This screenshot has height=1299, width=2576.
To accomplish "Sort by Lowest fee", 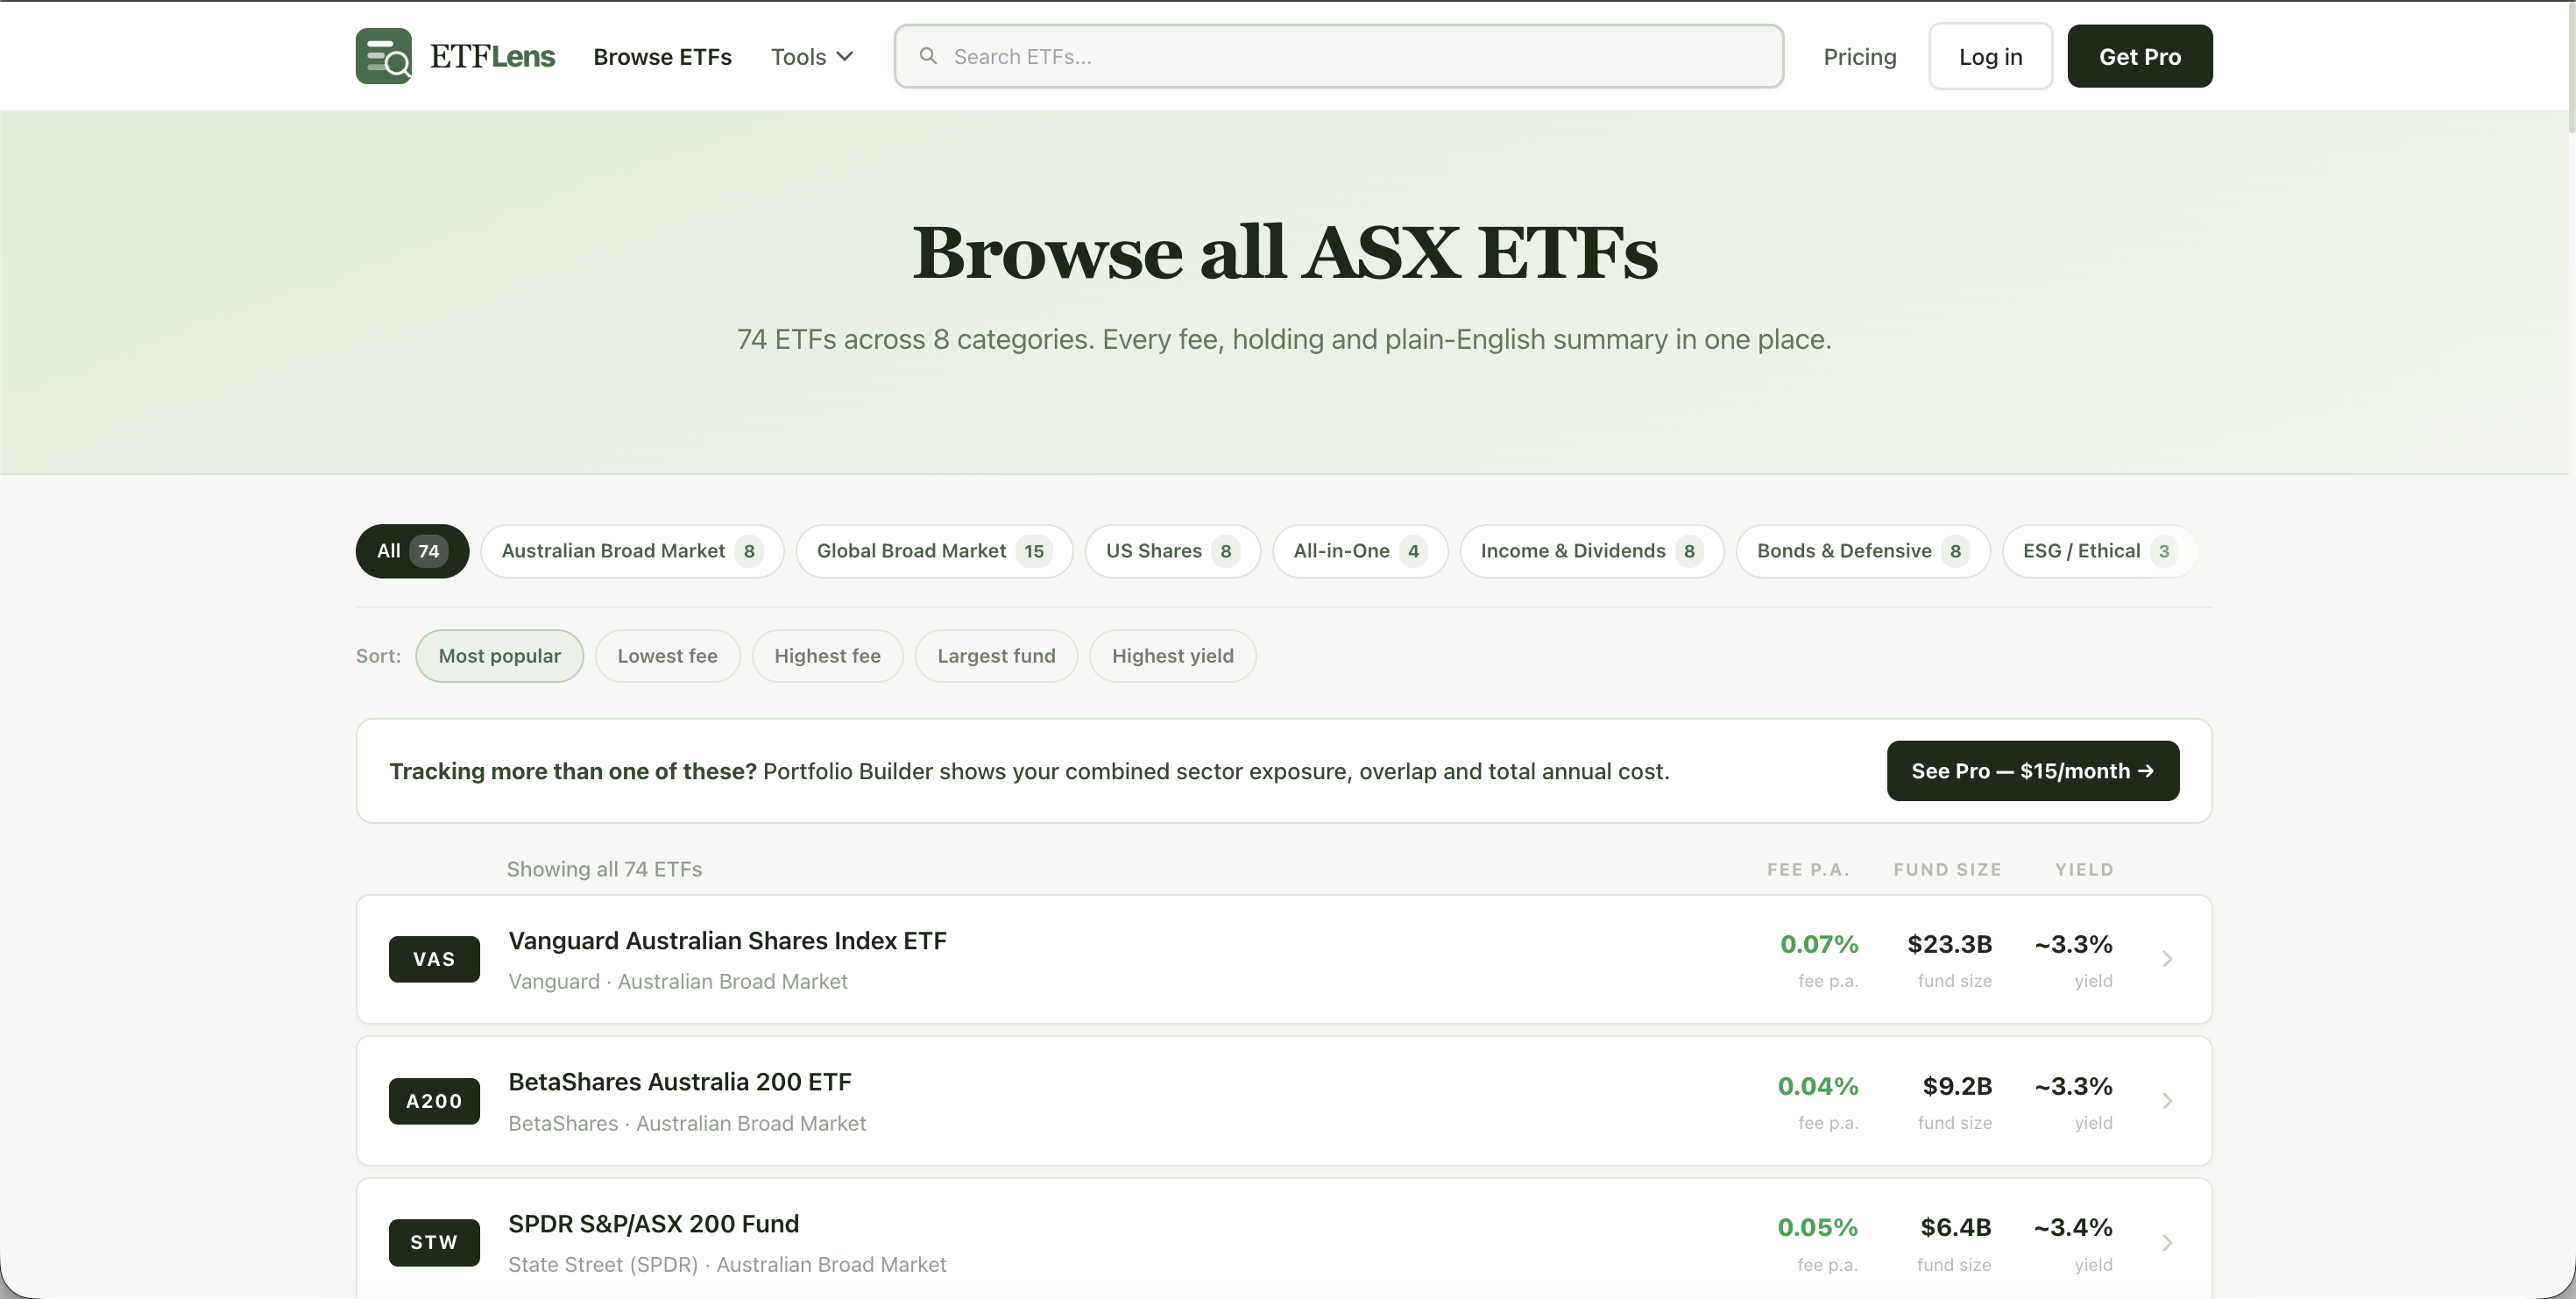I will point(667,656).
